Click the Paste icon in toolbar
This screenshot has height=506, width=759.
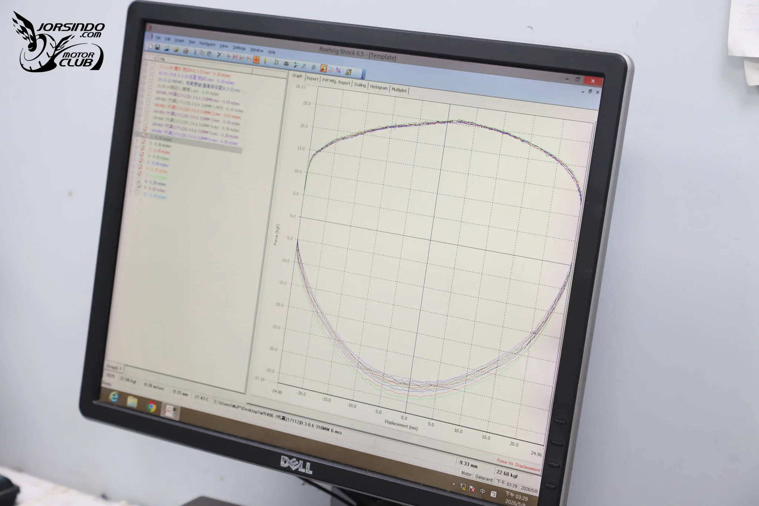209,53
